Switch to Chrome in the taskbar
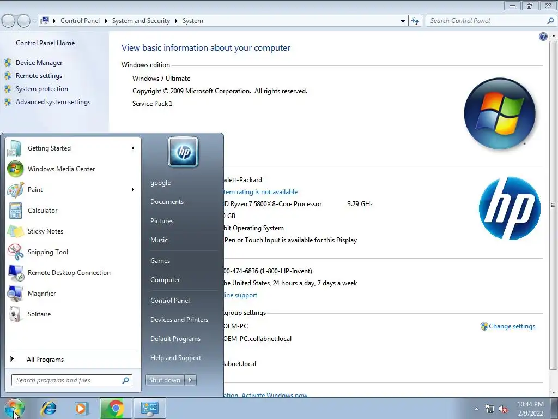558x419 pixels. [x=116, y=408]
